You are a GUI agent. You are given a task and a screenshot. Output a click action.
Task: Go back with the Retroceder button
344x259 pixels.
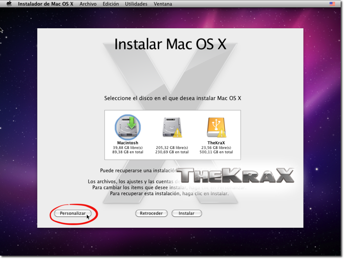pos(151,213)
